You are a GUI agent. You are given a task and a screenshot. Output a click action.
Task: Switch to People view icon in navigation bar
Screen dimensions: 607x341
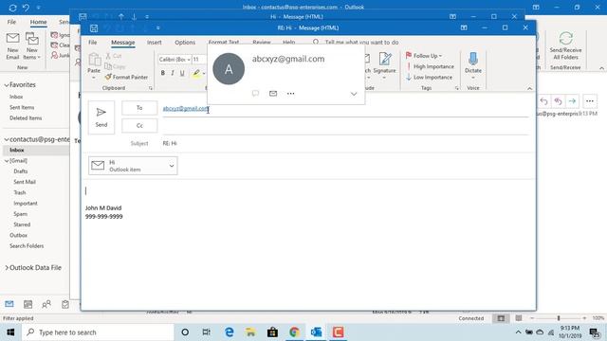click(x=46, y=304)
